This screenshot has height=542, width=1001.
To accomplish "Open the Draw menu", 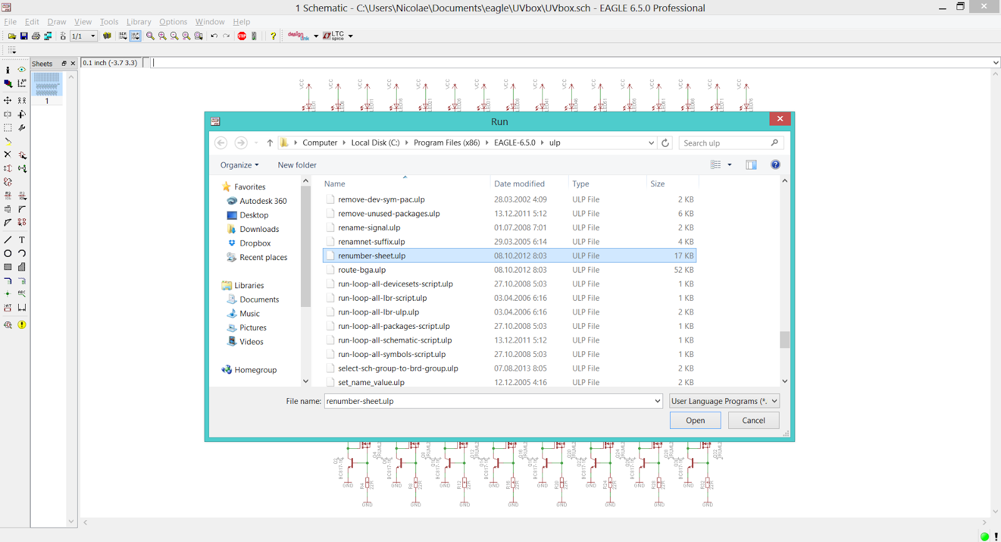I will 57,22.
